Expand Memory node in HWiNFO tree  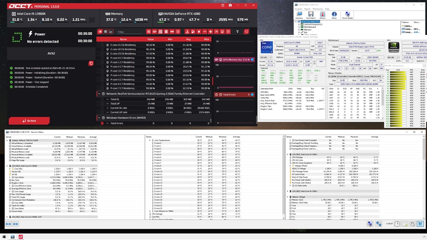point(299,30)
